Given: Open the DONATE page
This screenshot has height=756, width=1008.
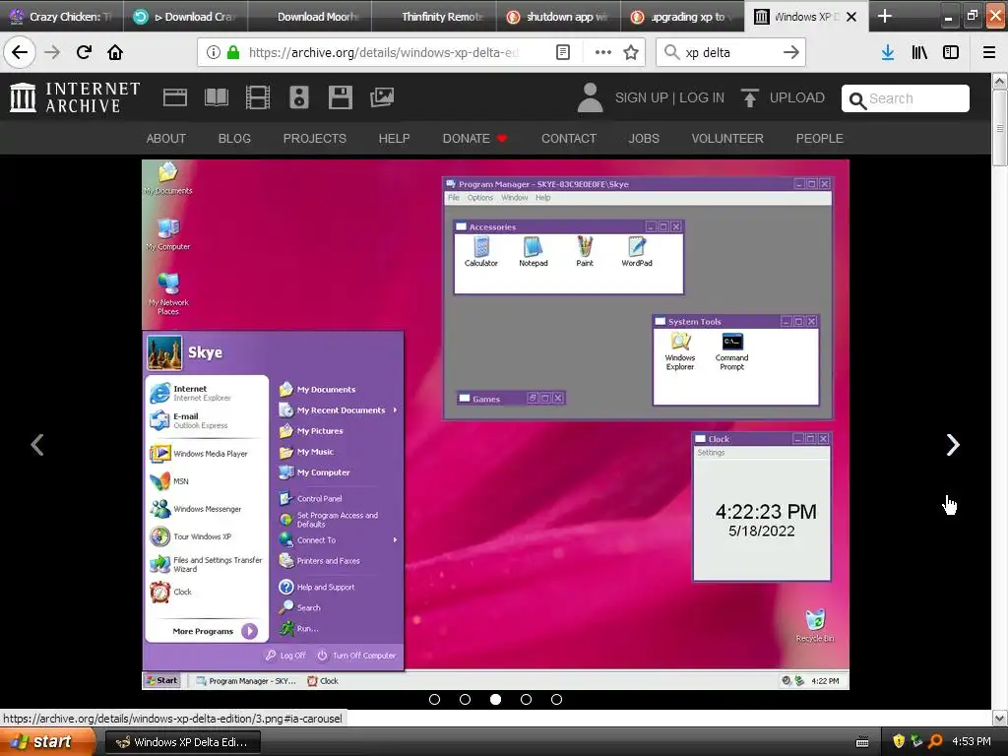Looking at the screenshot, I should pyautogui.click(x=474, y=138).
